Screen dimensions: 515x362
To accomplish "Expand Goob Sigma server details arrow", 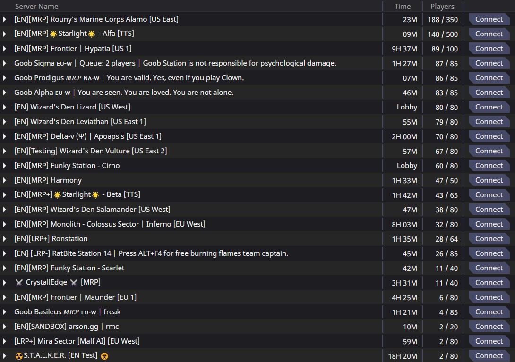I will pos(5,63).
